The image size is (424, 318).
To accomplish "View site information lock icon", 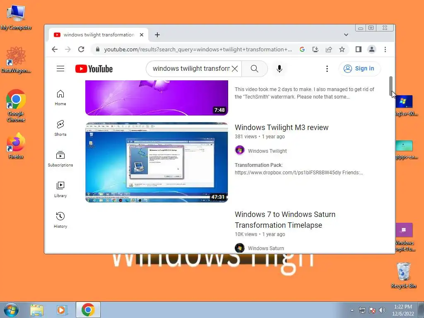I will click(98, 49).
